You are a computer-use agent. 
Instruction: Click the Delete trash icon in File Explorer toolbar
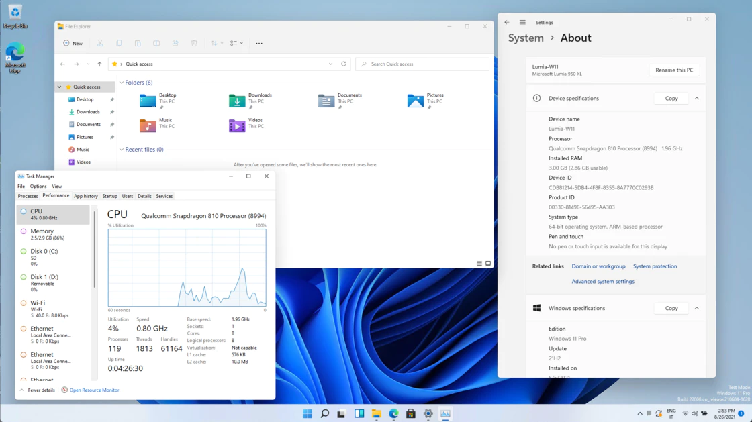pyautogui.click(x=194, y=43)
